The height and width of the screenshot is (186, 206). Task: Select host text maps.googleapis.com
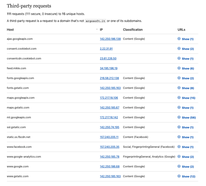point(21,98)
